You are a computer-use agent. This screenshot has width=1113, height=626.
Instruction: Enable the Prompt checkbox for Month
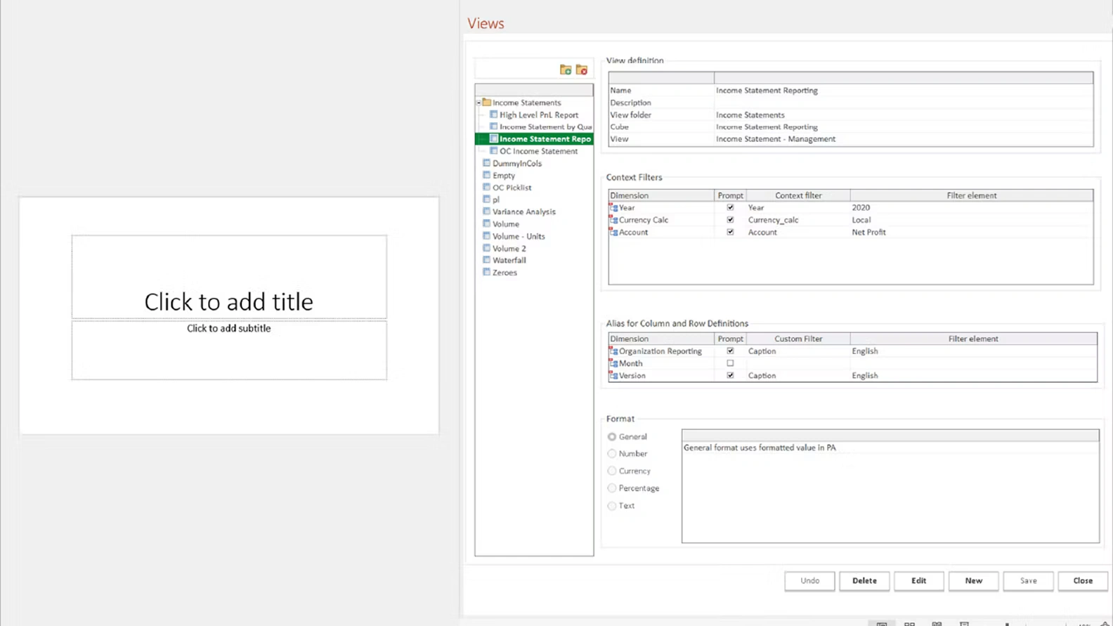(730, 363)
